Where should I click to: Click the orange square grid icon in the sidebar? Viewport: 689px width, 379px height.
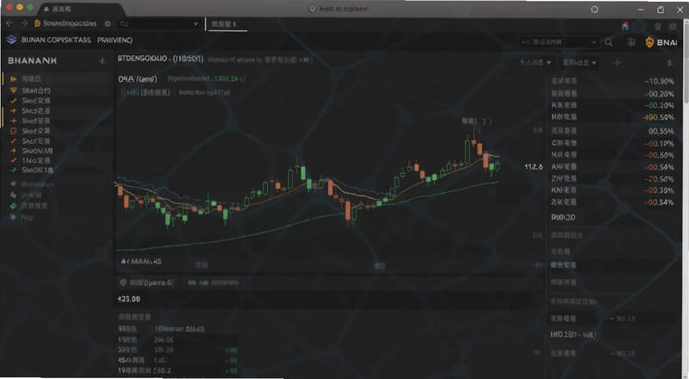(14, 131)
